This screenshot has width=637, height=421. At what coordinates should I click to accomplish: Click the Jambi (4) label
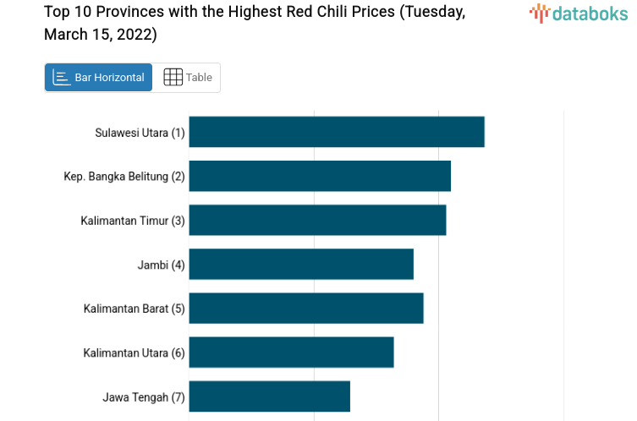pyautogui.click(x=161, y=265)
